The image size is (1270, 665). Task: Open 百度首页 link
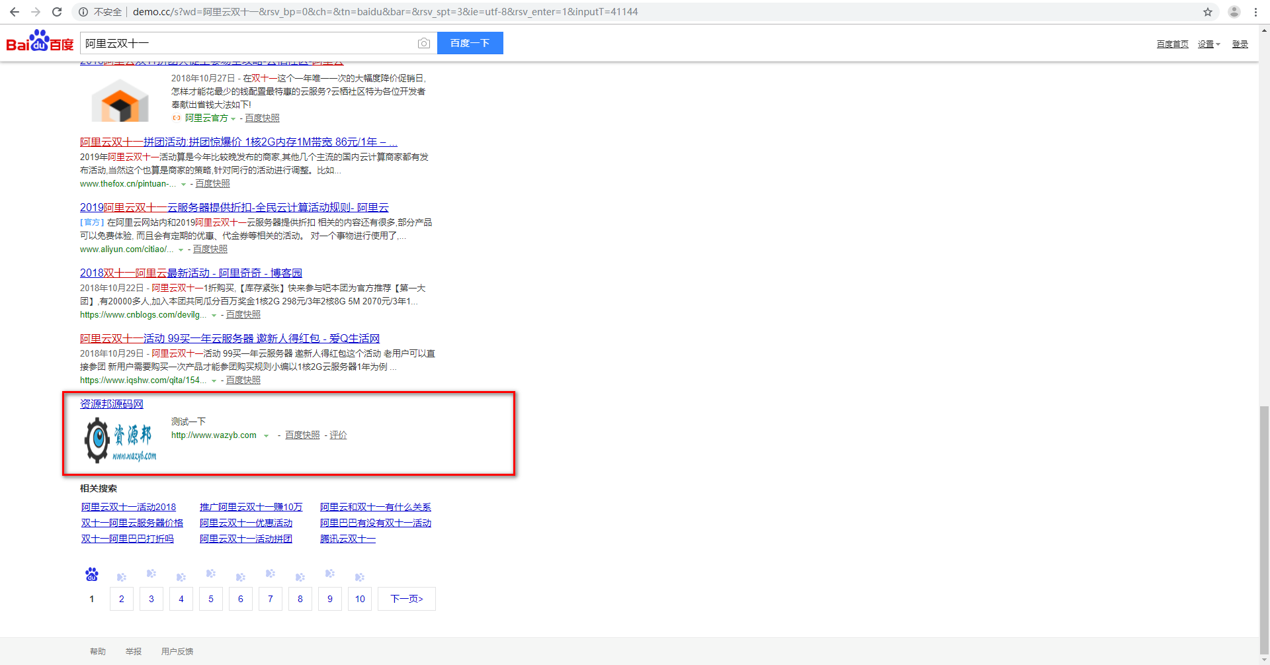(1173, 44)
